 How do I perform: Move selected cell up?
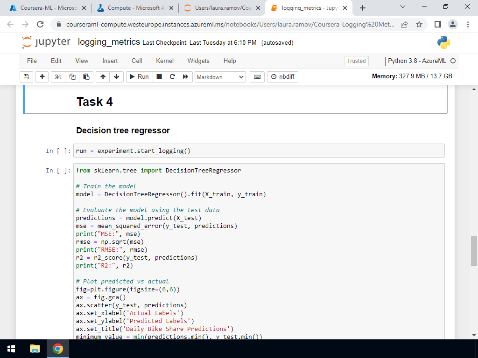tap(103, 77)
